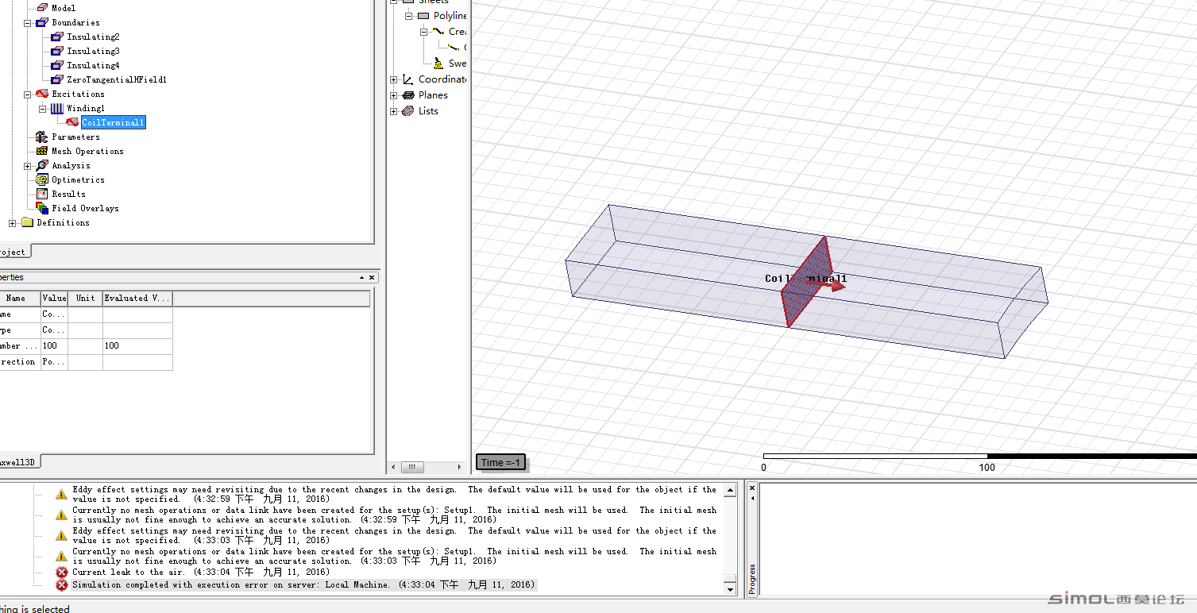The width and height of the screenshot is (1197, 613).
Task: Click the Polyline sheet icon in model tree
Action: [x=423, y=16]
